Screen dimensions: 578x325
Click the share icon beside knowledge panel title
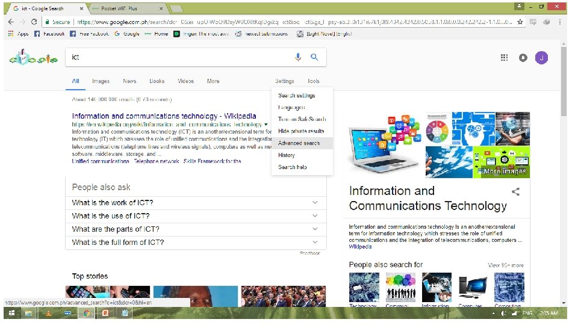(516, 191)
